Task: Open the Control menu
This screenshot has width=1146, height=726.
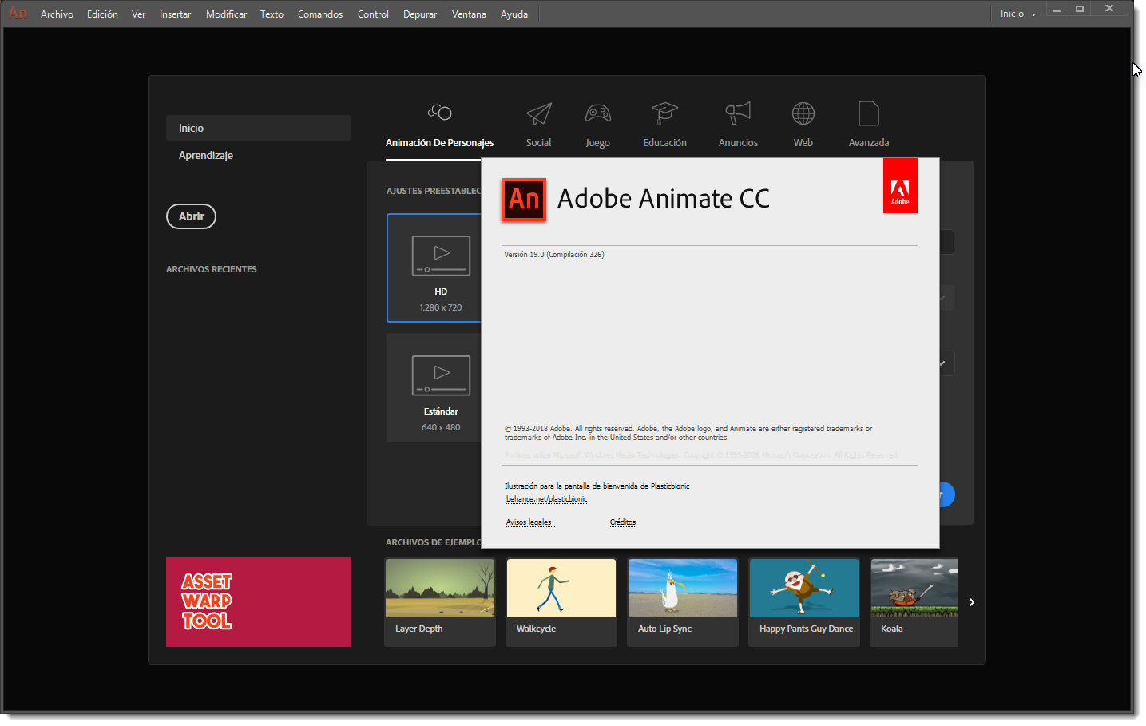Action: [373, 14]
